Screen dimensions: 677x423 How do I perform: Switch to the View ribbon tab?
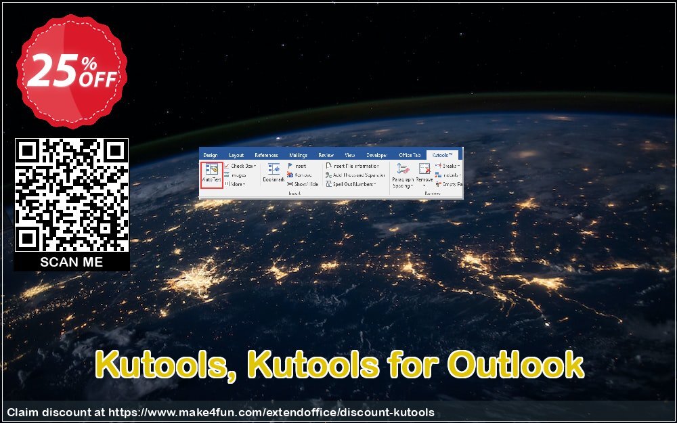350,155
